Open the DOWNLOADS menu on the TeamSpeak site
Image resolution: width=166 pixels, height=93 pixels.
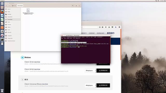click(x=101, y=33)
